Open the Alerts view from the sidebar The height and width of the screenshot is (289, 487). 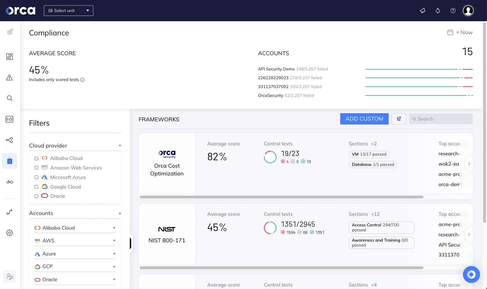(9, 77)
